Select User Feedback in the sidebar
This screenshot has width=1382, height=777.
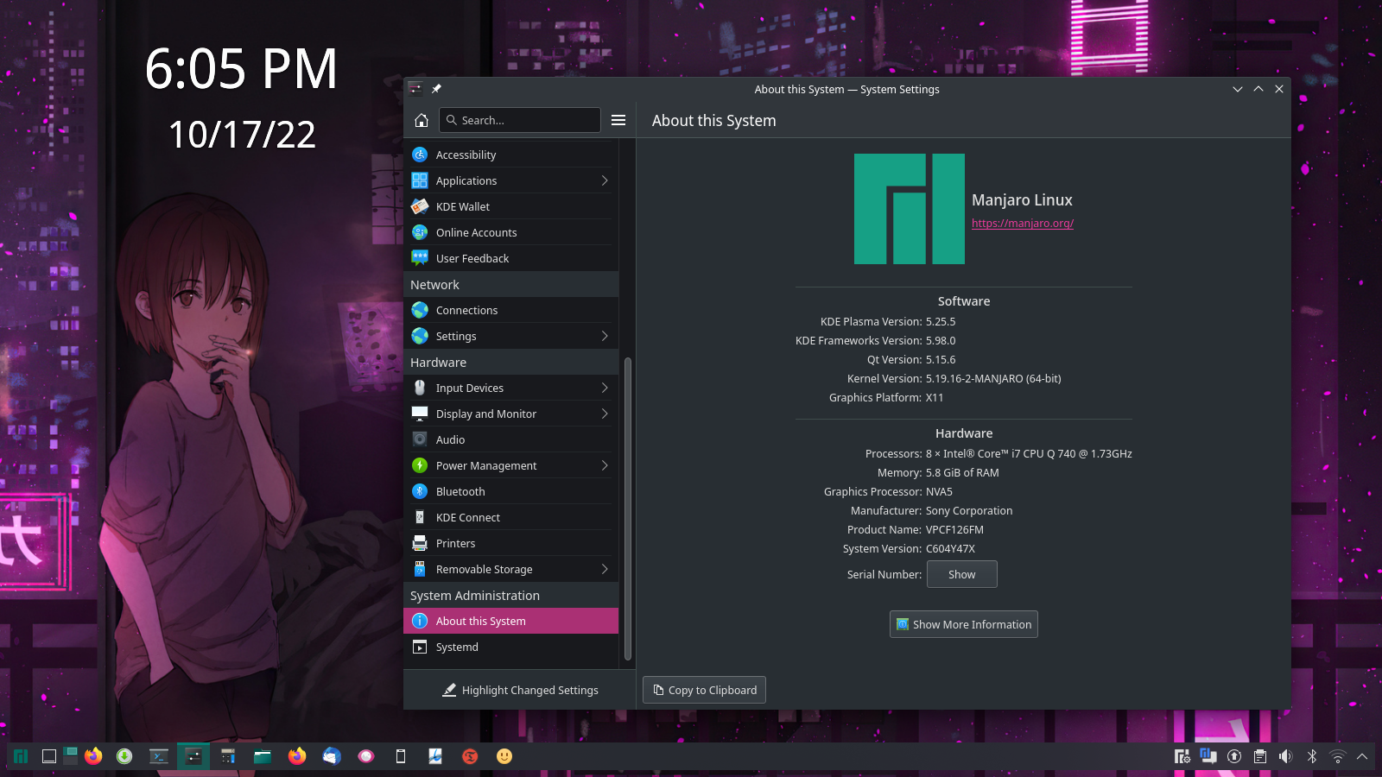click(x=510, y=258)
